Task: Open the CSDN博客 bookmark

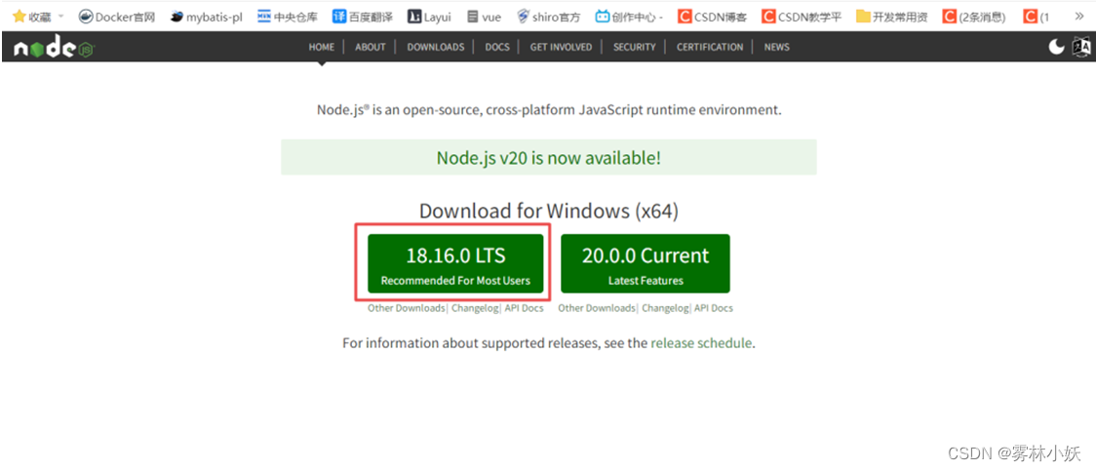Action: click(x=712, y=16)
